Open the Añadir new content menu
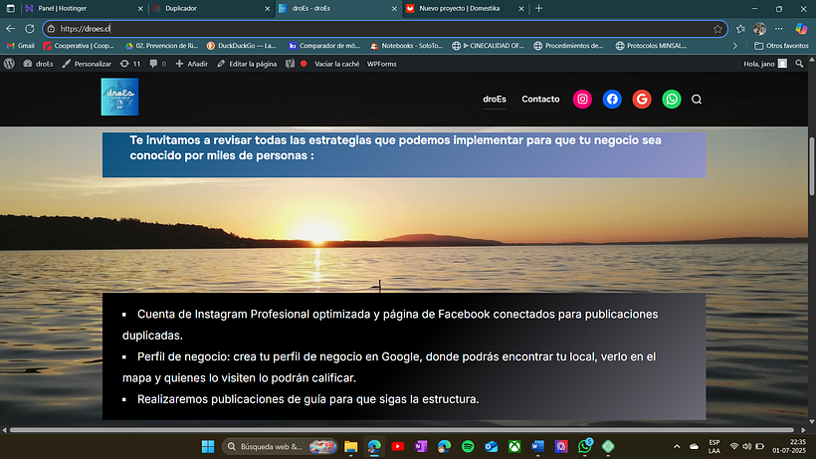The width and height of the screenshot is (816, 459). tap(191, 64)
